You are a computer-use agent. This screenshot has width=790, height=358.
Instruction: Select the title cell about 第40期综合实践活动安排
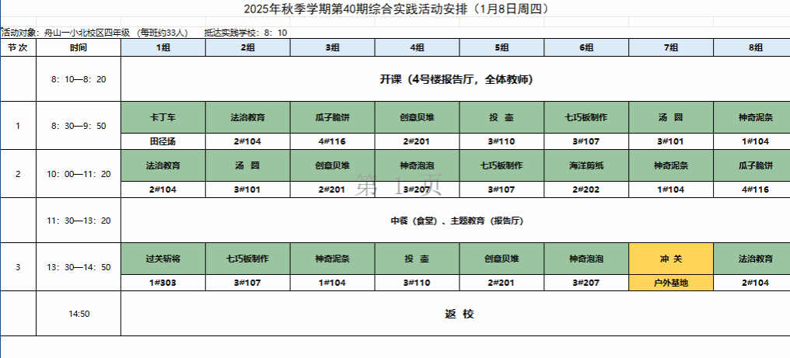coord(396,9)
